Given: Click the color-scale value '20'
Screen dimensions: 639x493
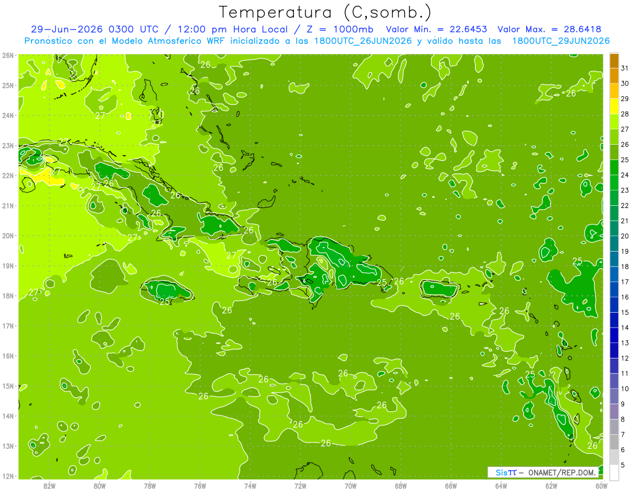Looking at the screenshot, I should point(625,236).
